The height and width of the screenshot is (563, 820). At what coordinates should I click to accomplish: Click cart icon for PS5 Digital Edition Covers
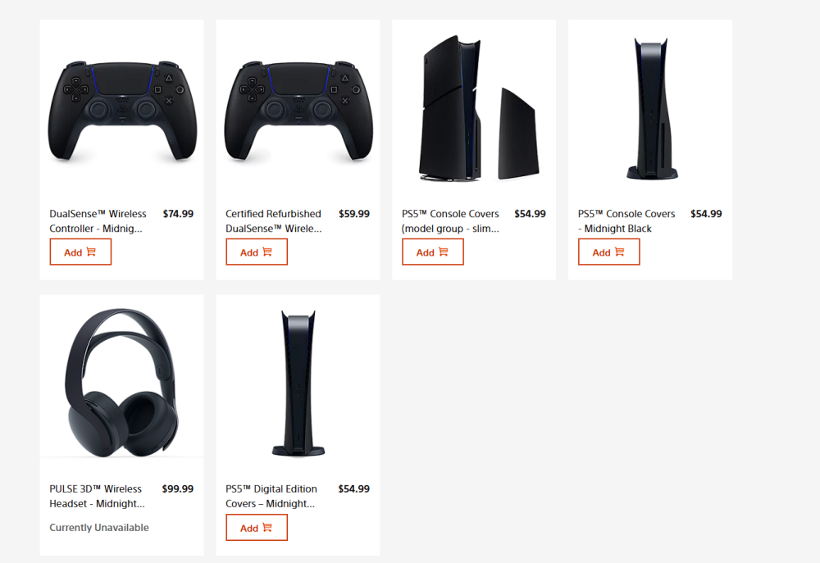267,528
